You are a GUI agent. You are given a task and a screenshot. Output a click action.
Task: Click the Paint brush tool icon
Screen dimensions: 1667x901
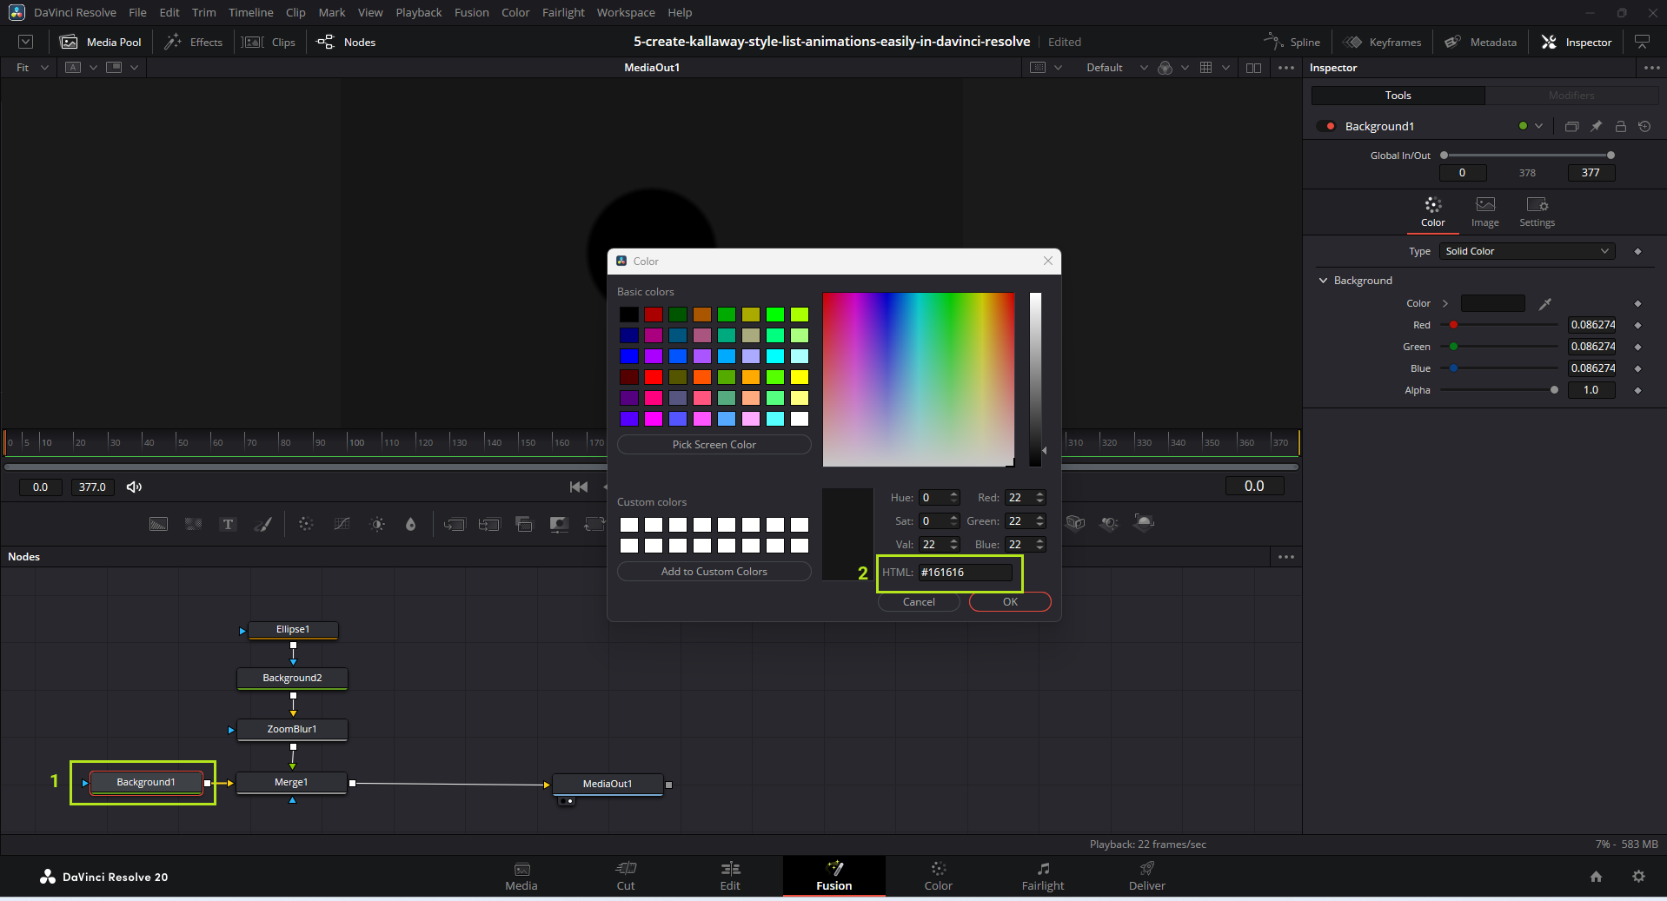[x=262, y=524]
